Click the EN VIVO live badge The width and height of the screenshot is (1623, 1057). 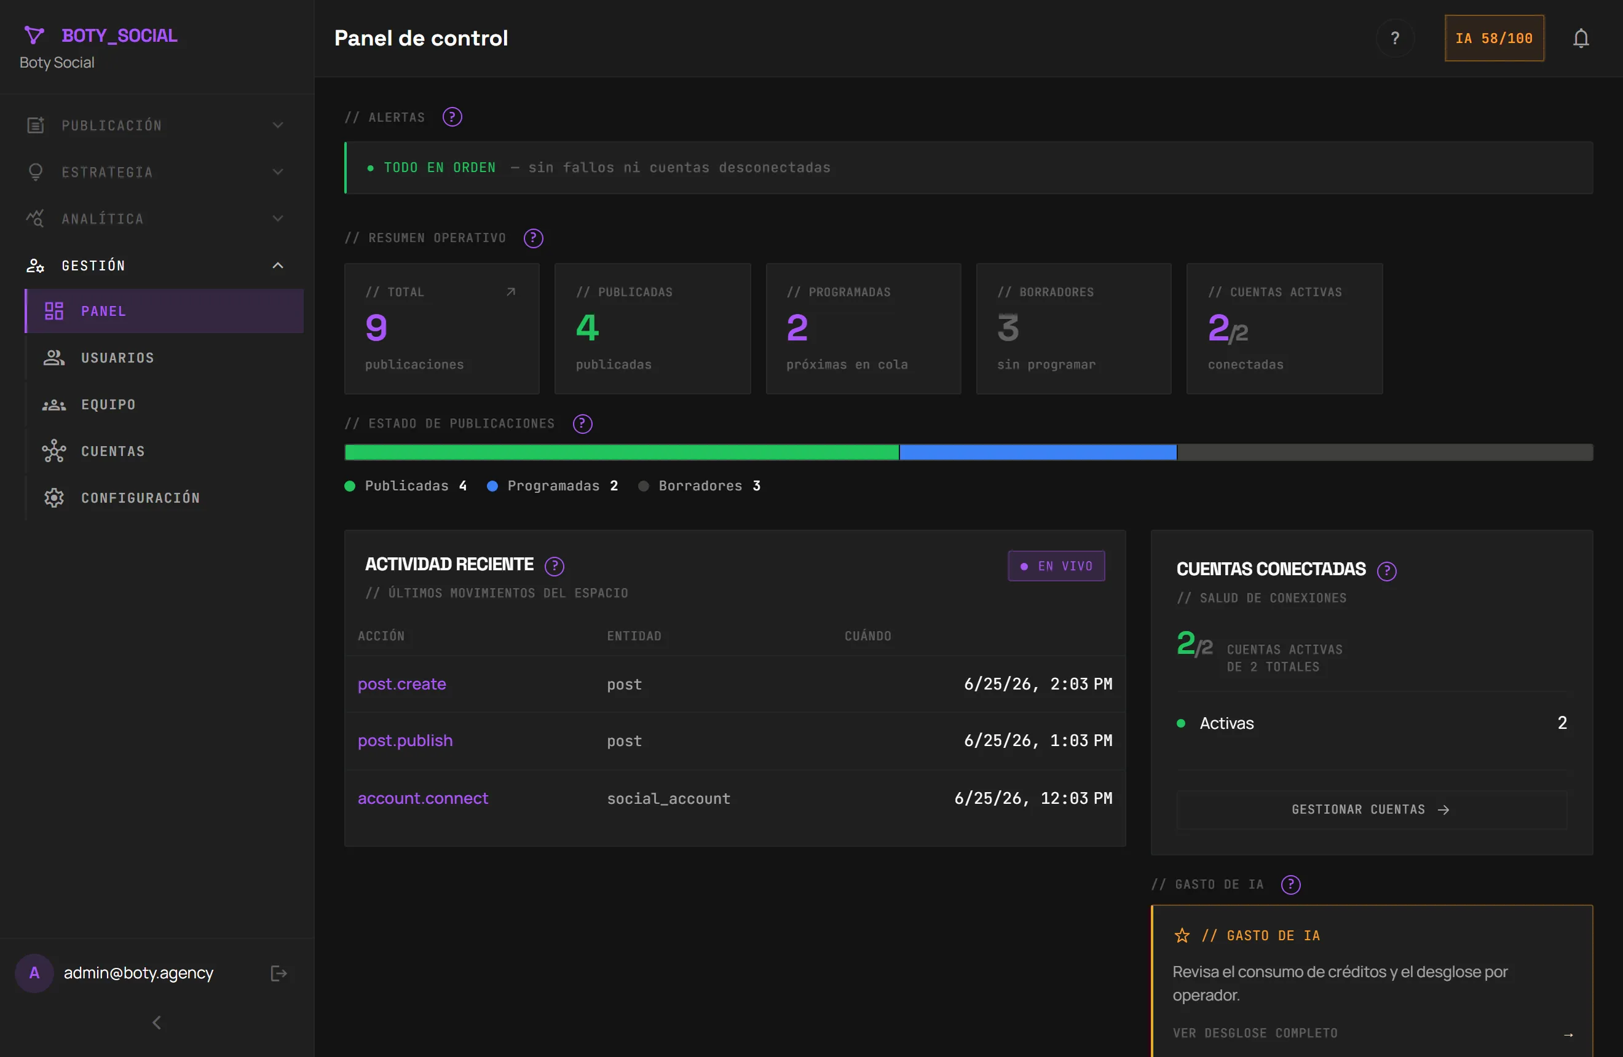1056,565
